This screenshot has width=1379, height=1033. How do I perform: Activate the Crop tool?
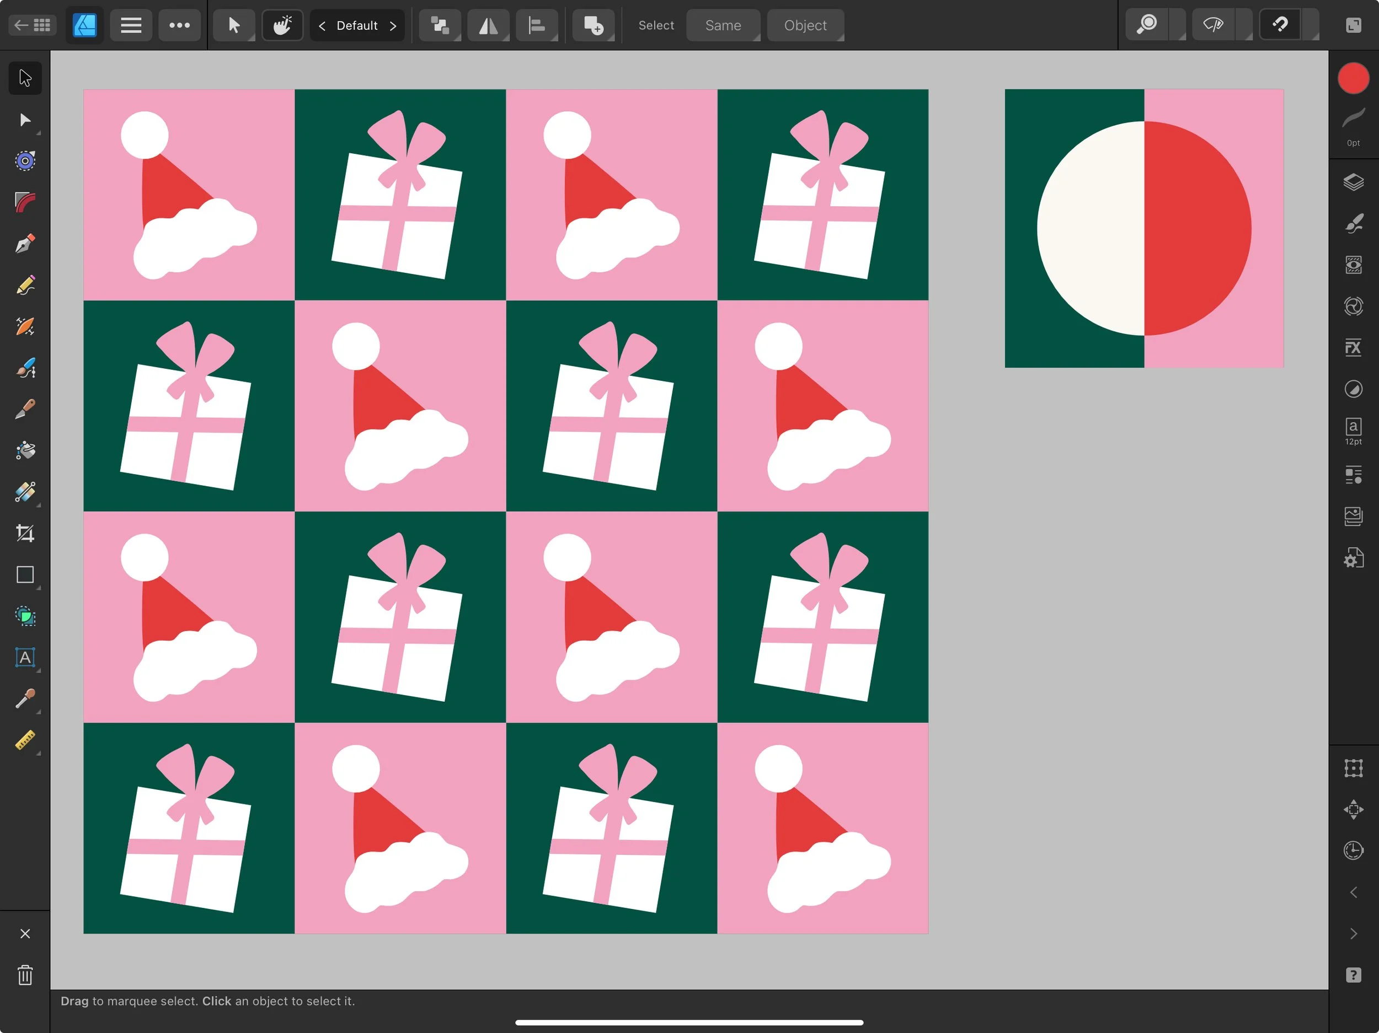click(25, 532)
